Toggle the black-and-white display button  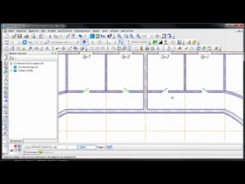click(x=160, y=42)
